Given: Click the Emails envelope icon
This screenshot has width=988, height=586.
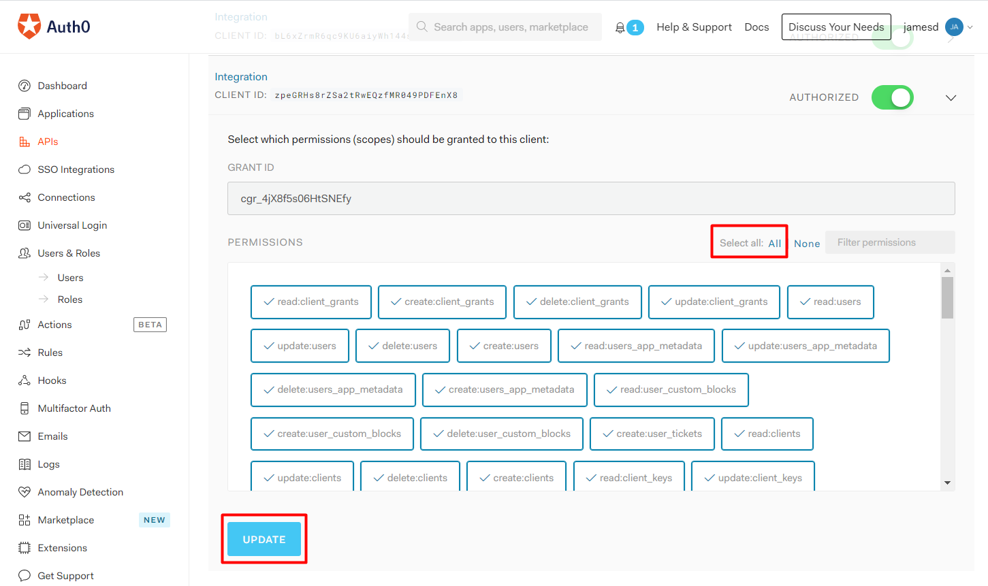Looking at the screenshot, I should coord(25,436).
